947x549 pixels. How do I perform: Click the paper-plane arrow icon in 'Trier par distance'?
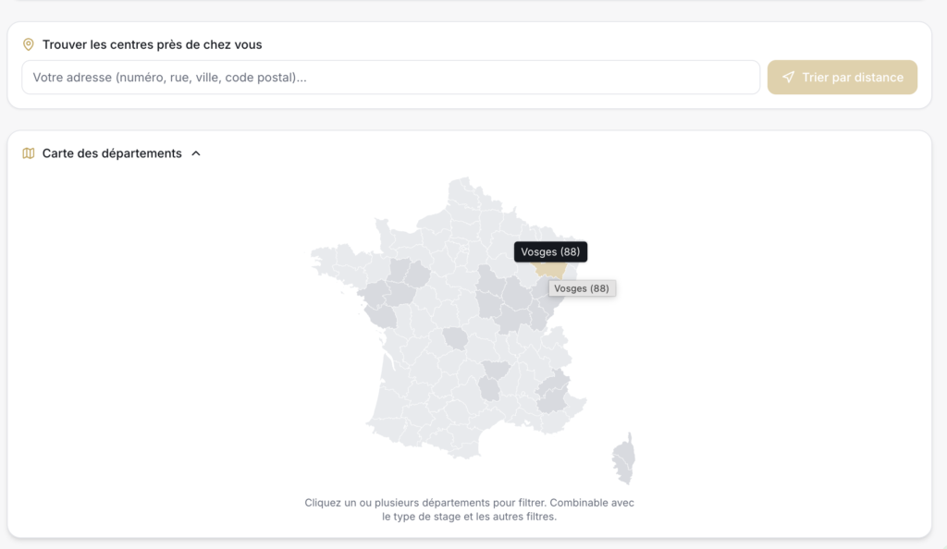(788, 78)
